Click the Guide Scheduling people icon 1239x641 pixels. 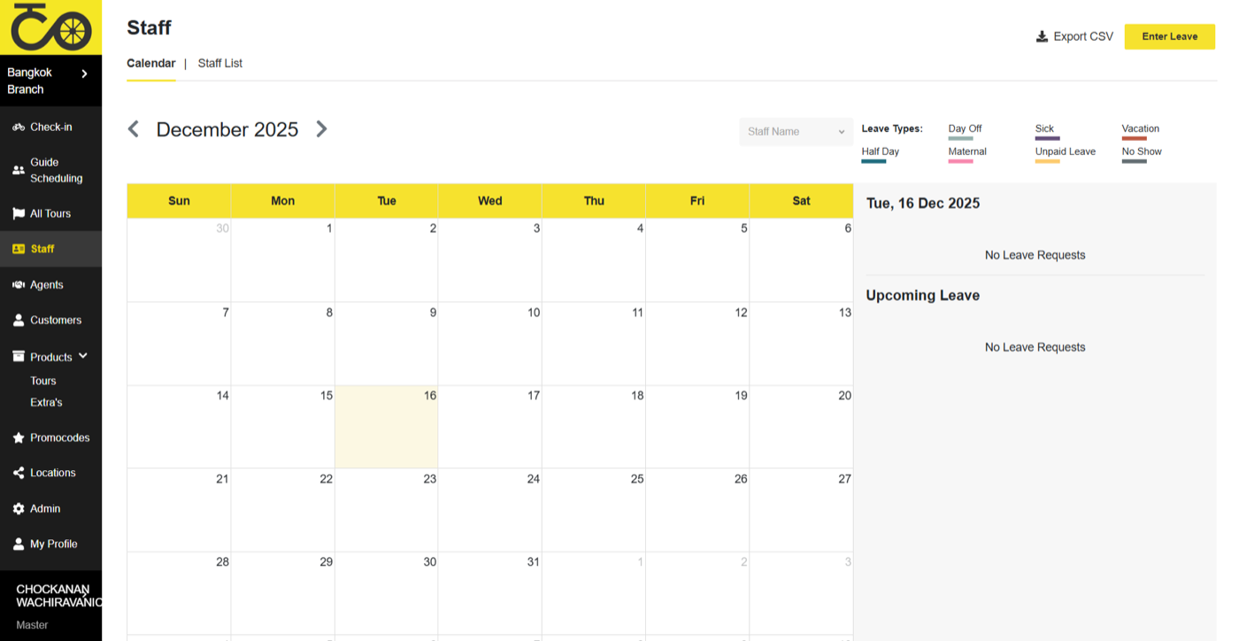(19, 170)
